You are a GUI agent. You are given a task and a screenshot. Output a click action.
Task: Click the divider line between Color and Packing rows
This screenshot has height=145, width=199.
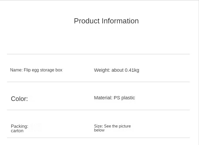pos(98,110)
